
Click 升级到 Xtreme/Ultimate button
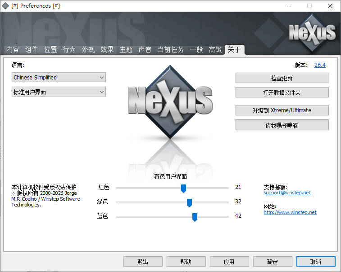(x=282, y=110)
